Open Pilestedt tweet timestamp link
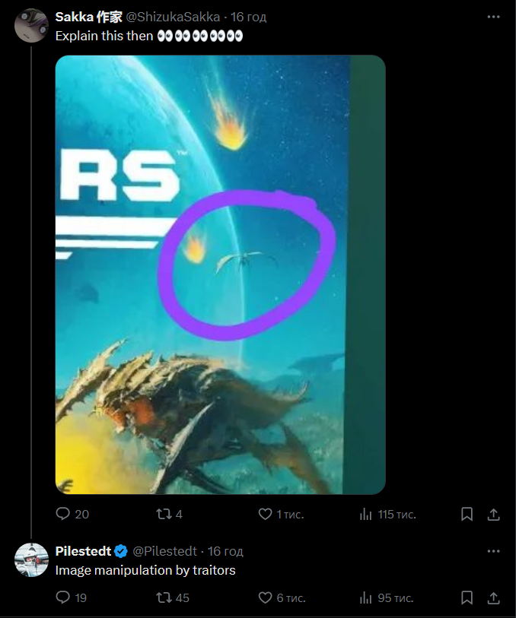 (x=225, y=551)
